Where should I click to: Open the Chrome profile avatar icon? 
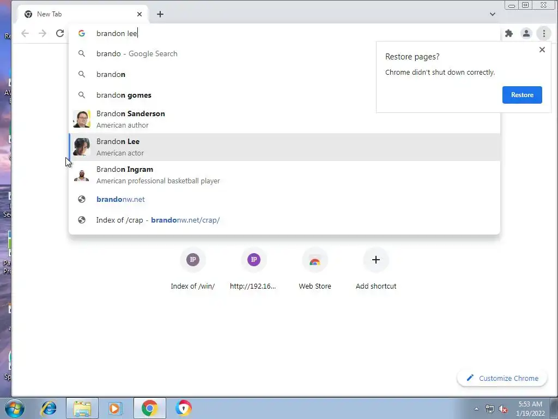(x=526, y=33)
